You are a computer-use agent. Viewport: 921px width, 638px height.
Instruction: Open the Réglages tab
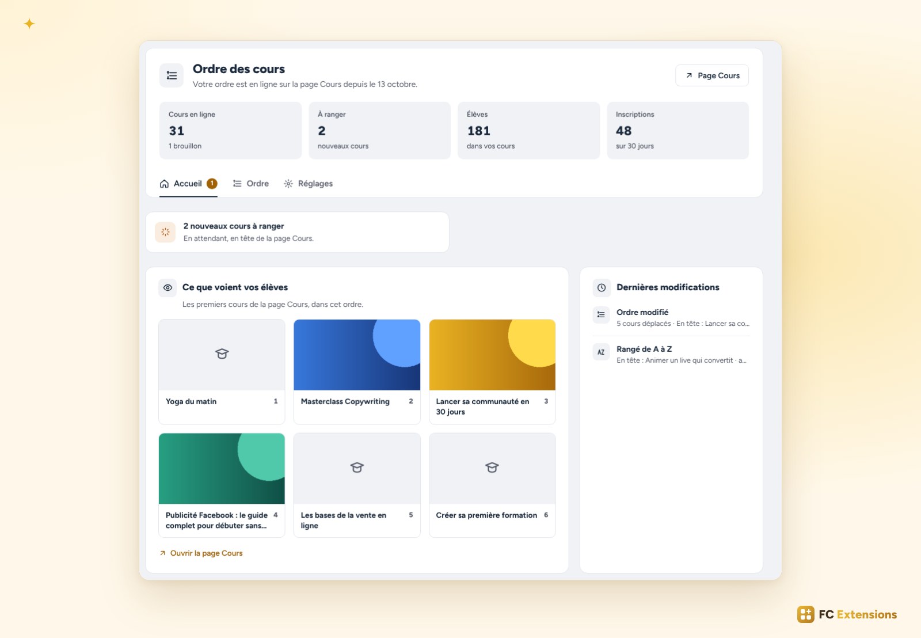click(309, 184)
